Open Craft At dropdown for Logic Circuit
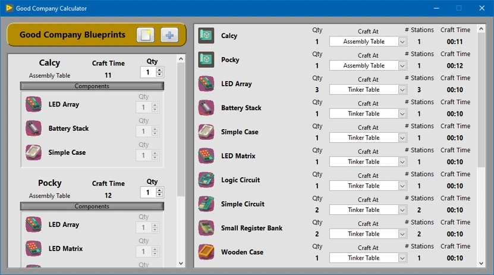Screen dimensions: 494x275 [x=402, y=186]
